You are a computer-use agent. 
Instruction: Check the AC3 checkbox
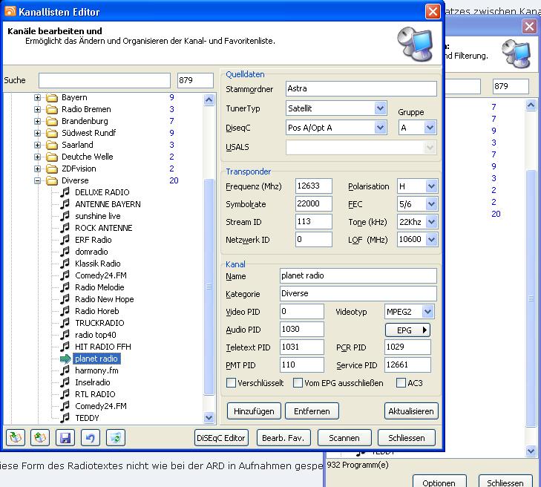(401, 383)
